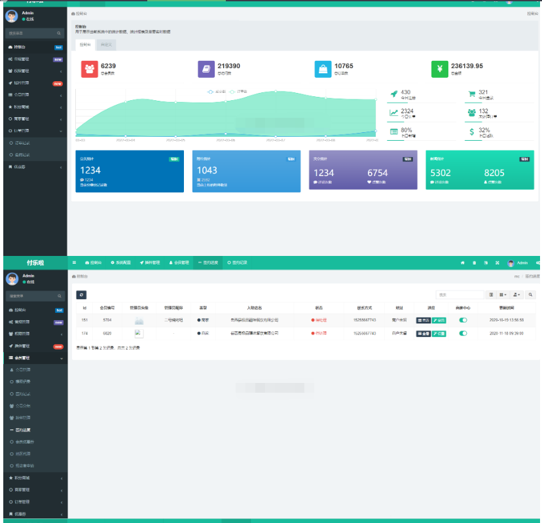Toggle the green switch in row 174
Image resolution: width=542 pixels, height=523 pixels.
[463, 333]
